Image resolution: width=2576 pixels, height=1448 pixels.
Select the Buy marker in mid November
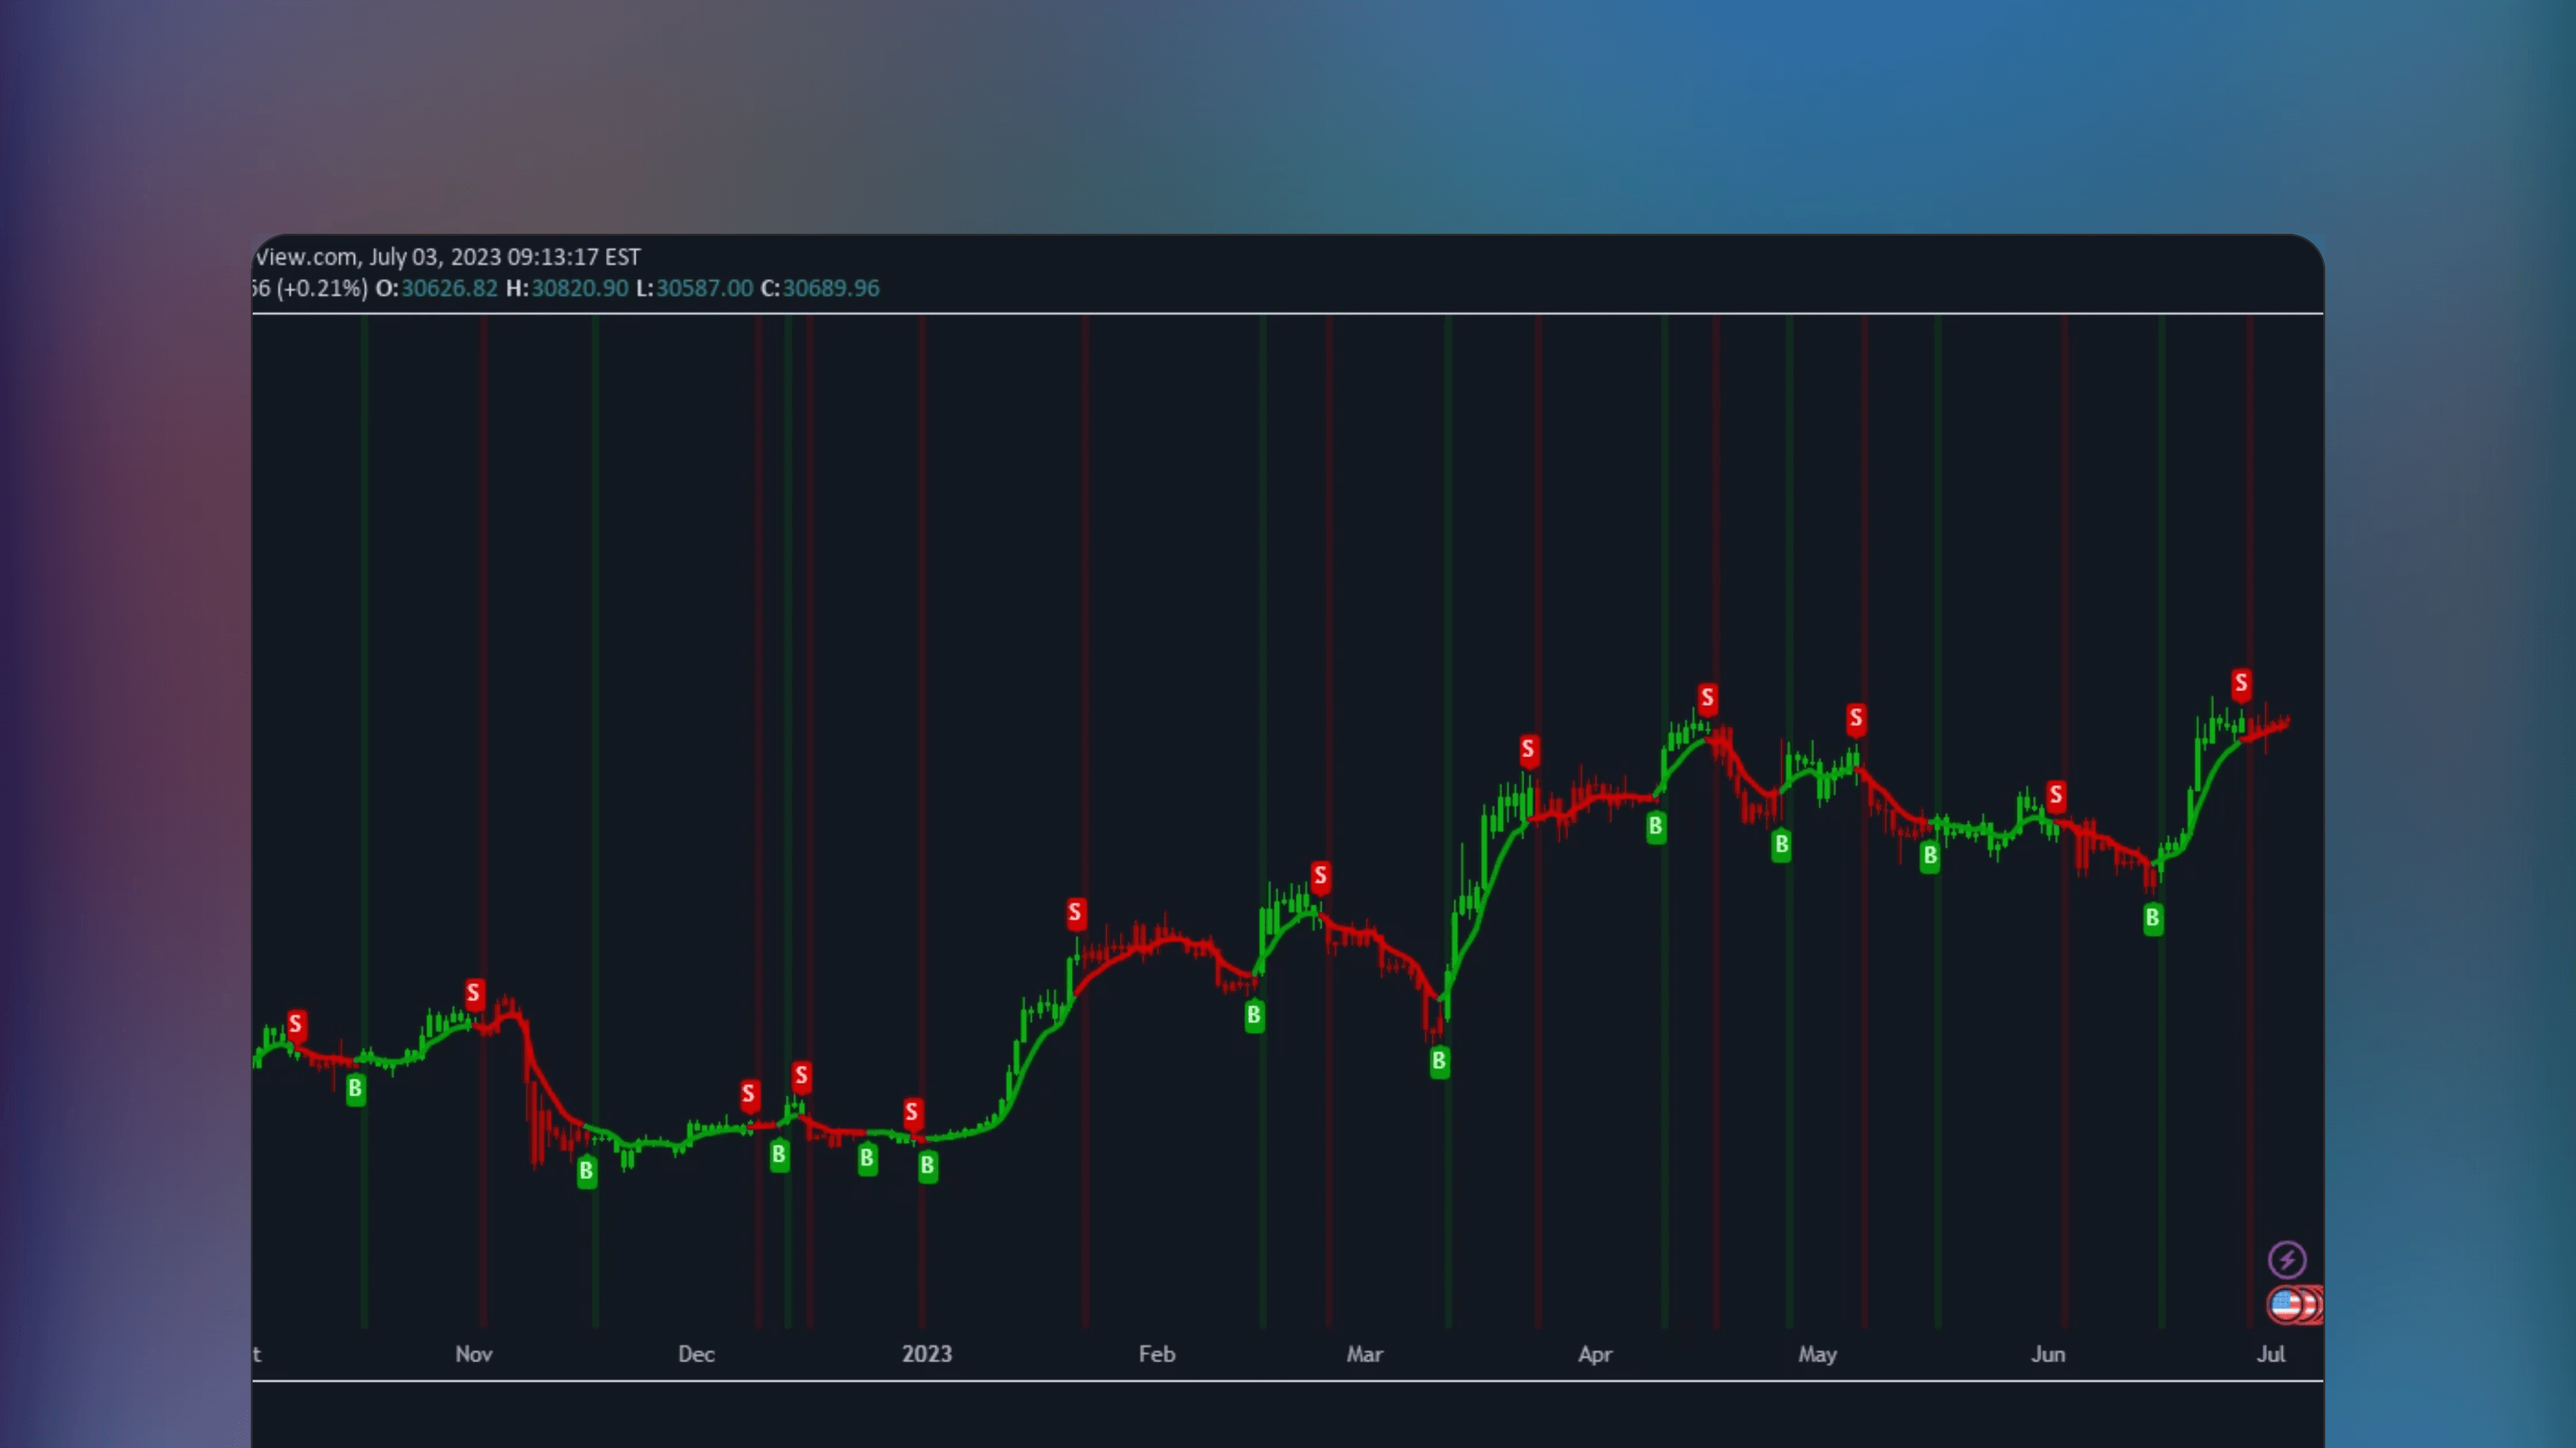tap(587, 1171)
